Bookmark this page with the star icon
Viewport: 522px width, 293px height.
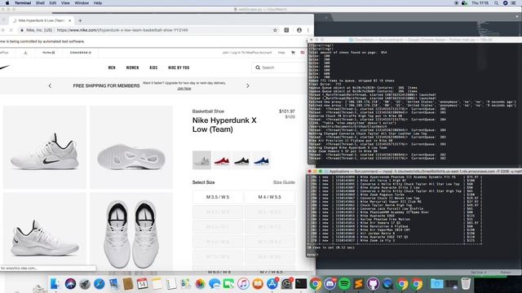(x=275, y=30)
